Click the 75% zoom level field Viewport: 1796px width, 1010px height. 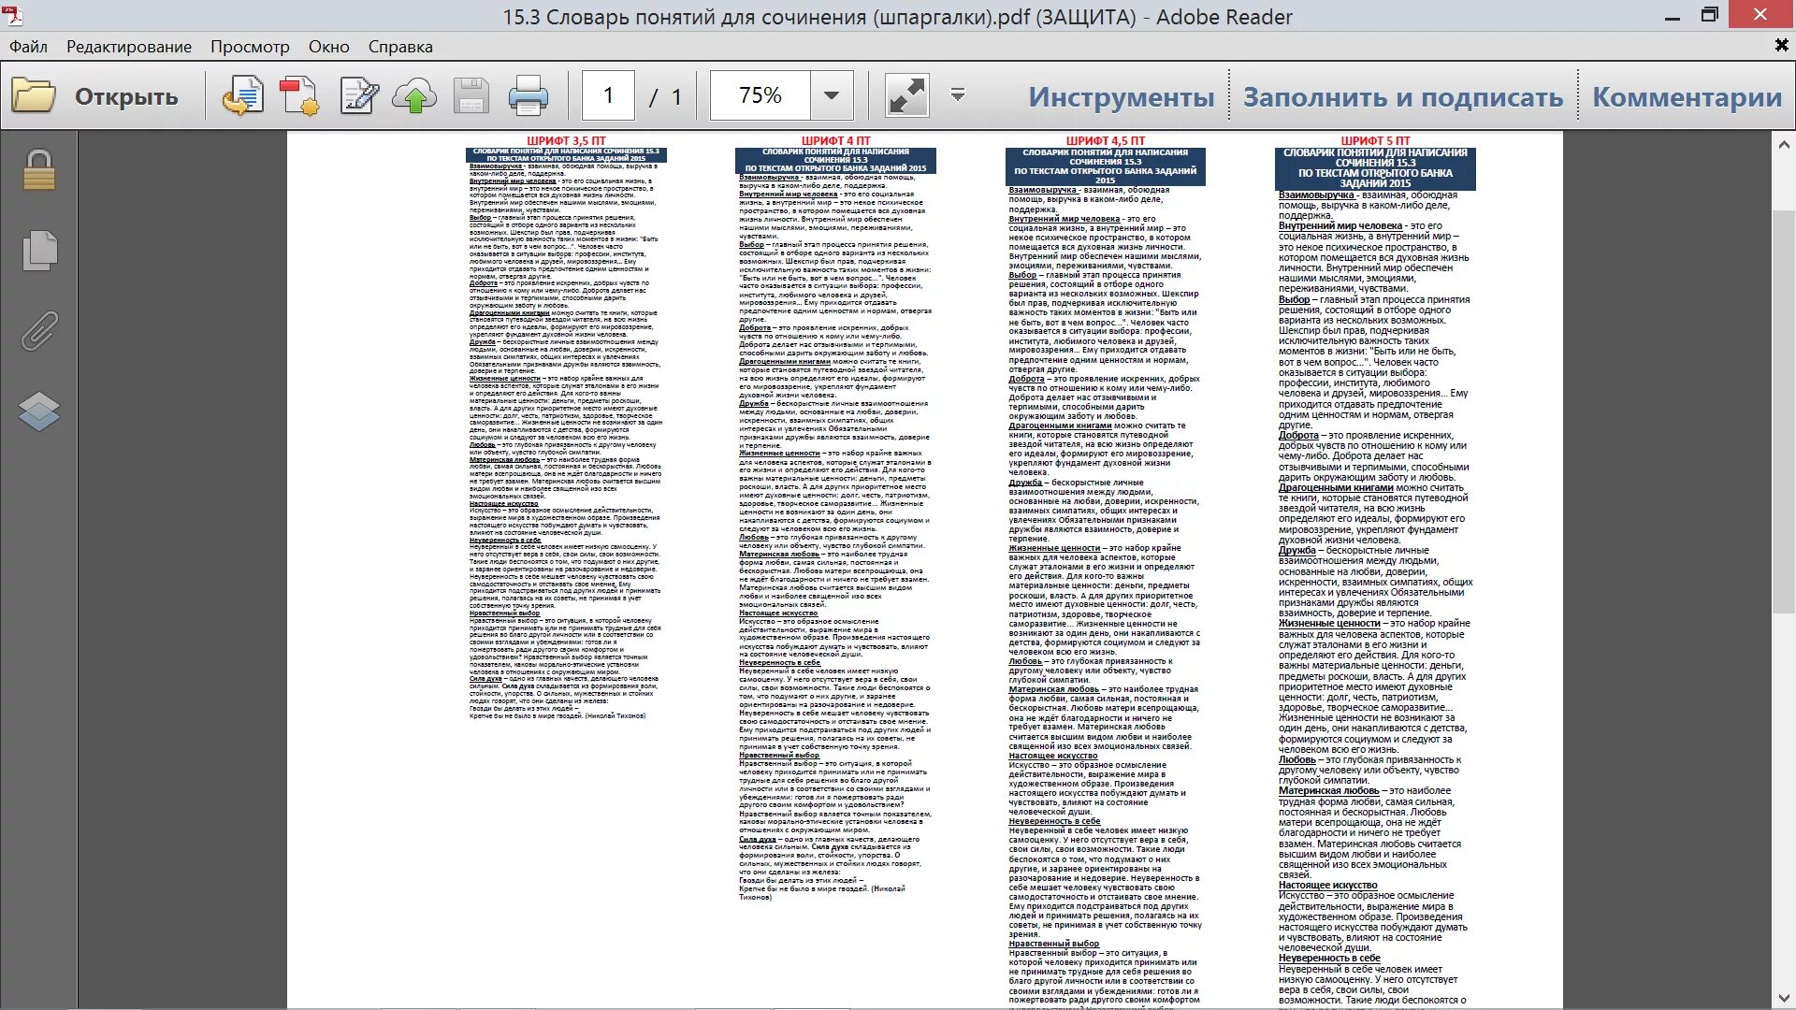[760, 95]
